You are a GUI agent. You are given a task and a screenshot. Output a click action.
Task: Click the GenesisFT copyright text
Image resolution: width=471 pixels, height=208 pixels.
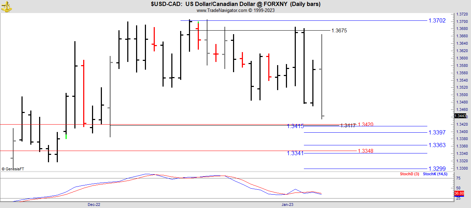(13, 169)
